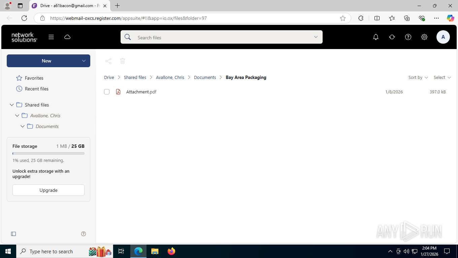Screen dimensions: 458x258
Task: Open browser extensions puzzle icon
Action: point(361,18)
